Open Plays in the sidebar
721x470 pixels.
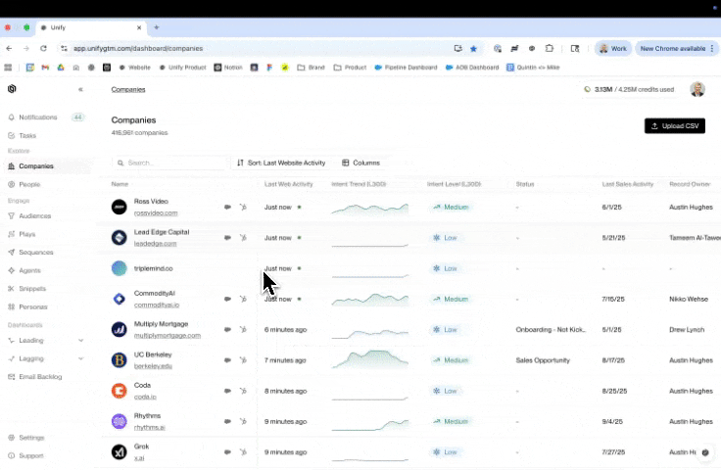click(27, 234)
